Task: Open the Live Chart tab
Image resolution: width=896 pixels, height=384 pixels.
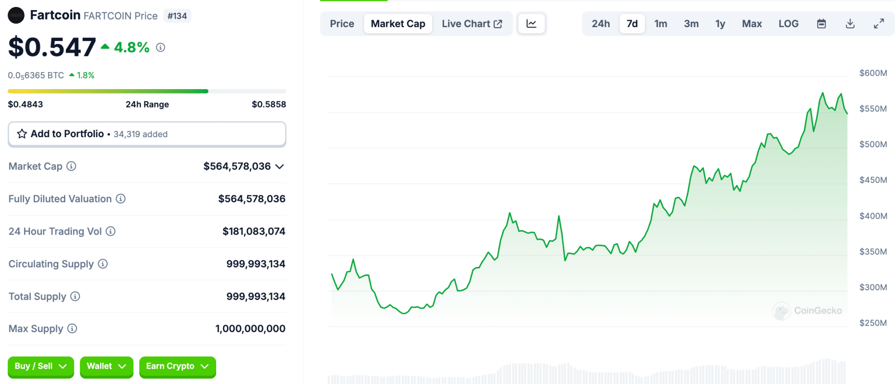Action: click(x=472, y=24)
